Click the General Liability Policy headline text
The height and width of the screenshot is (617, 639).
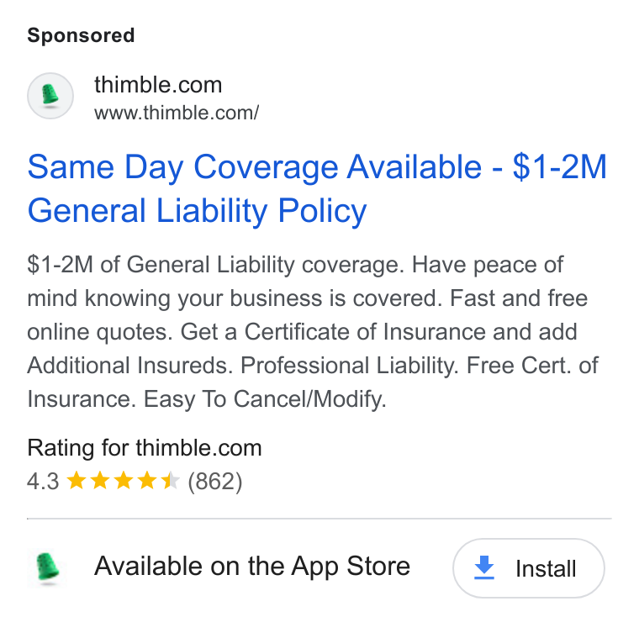click(x=198, y=211)
